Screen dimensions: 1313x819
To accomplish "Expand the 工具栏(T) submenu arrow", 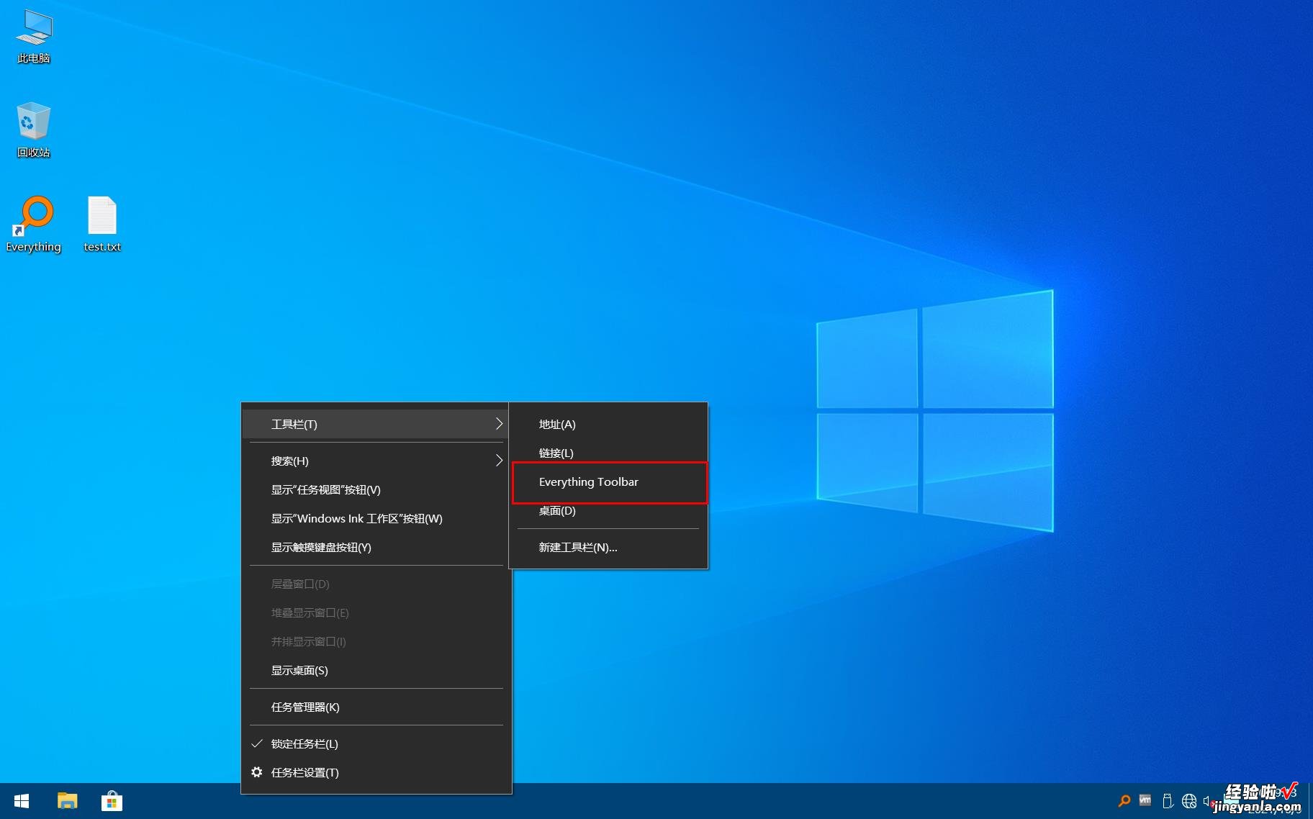I will point(499,424).
